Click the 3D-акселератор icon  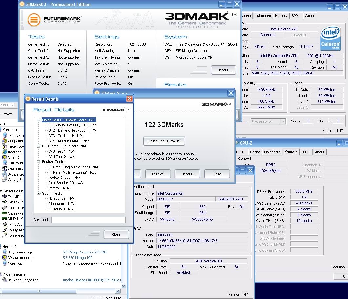coord(4,257)
